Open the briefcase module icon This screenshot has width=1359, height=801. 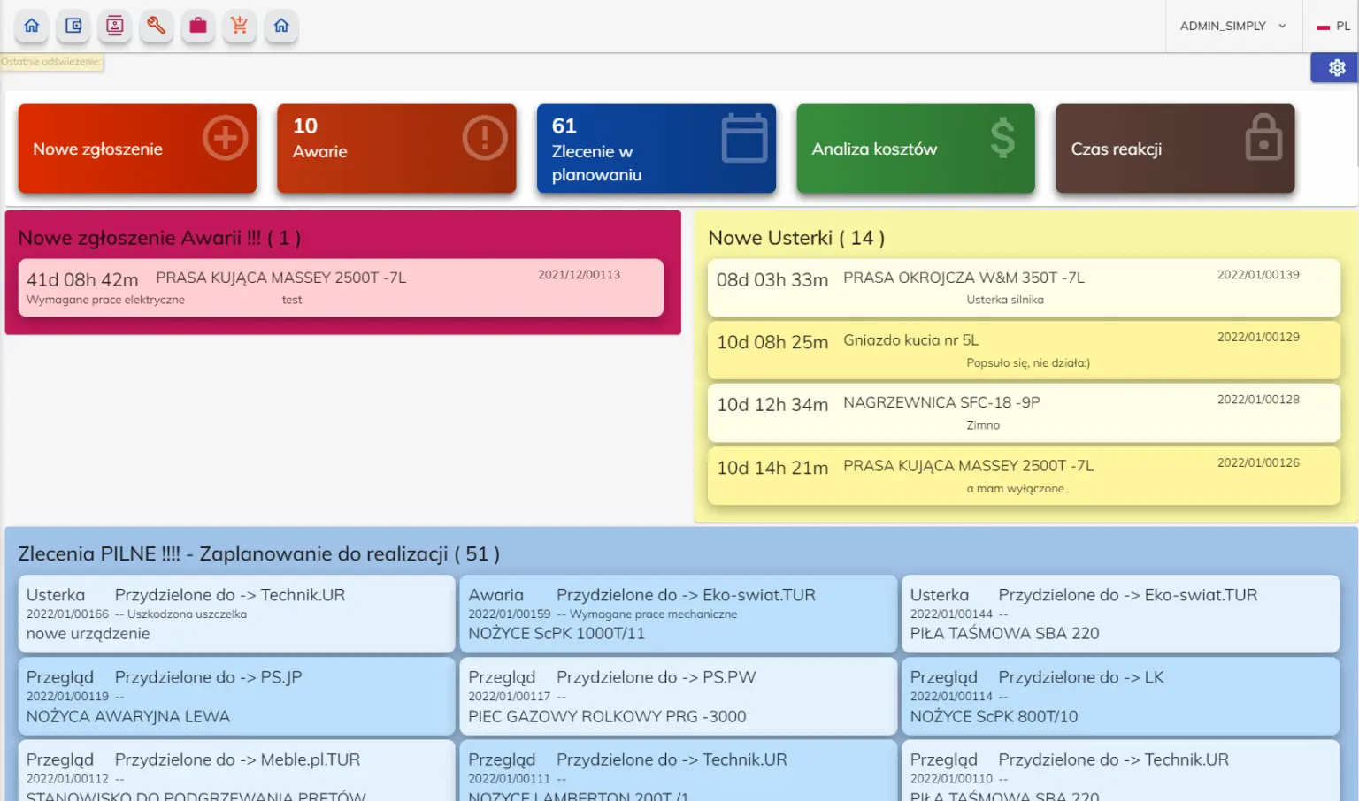[197, 26]
